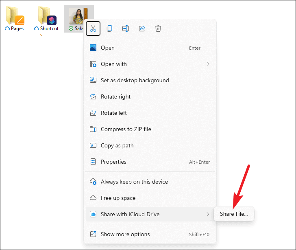Click the Copy as path icon
Image resolution: width=296 pixels, height=250 pixels.
coord(93,145)
